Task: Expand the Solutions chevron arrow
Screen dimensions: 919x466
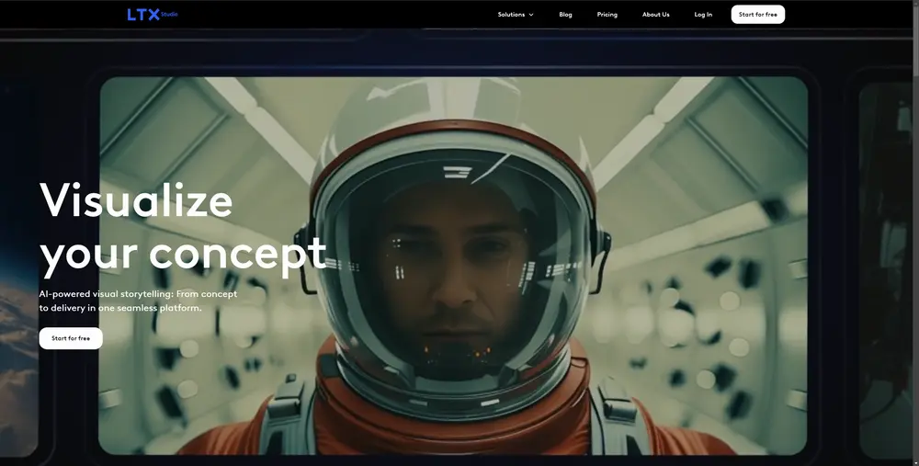Action: [531, 15]
